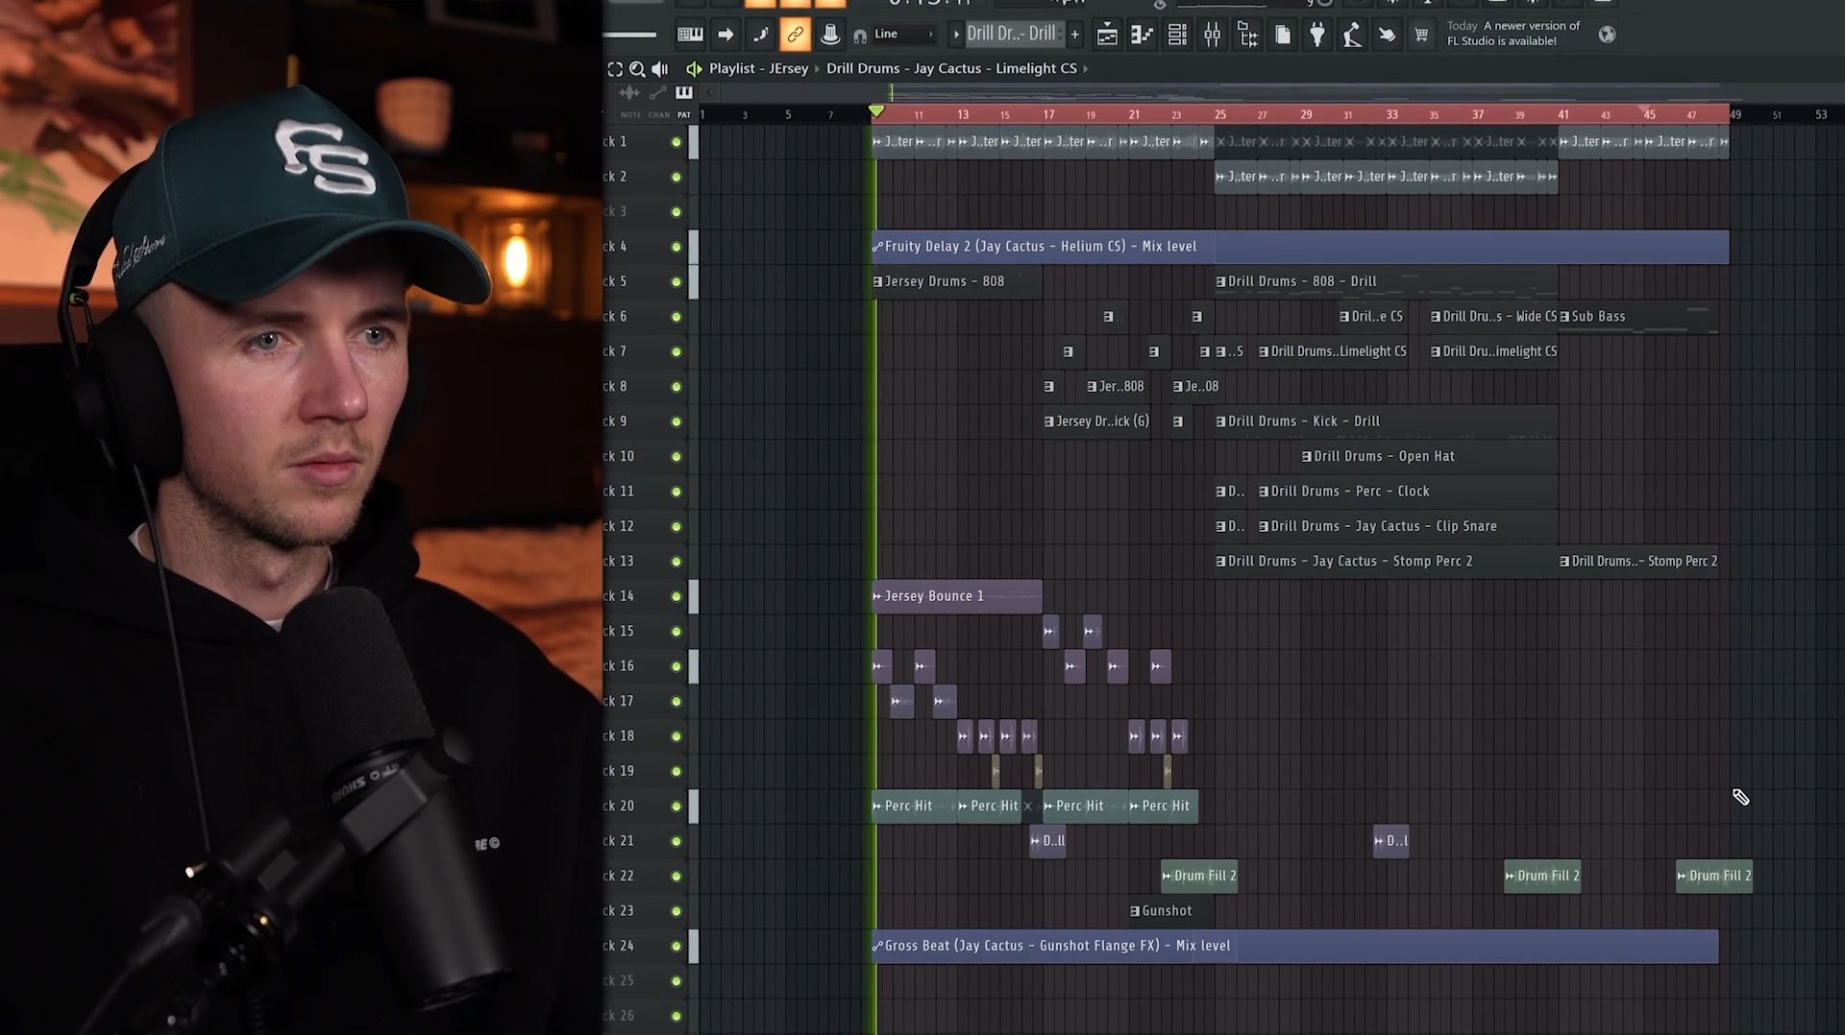Click the magnet snap icon beside Line

pyautogui.click(x=860, y=36)
